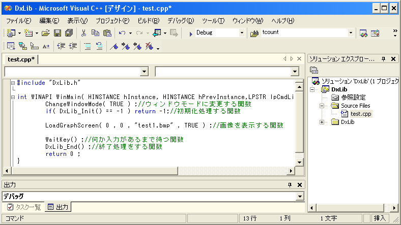The width and height of the screenshot is (401, 225).
Task: Open text editor toolbar options arrow
Action: (x=158, y=48)
